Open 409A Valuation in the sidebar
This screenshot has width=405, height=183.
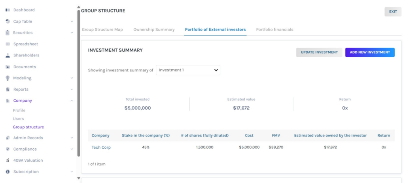pyautogui.click(x=28, y=160)
